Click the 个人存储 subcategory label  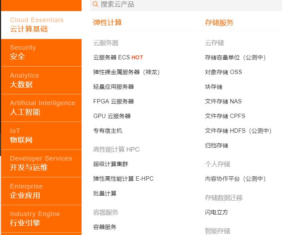[218, 164]
